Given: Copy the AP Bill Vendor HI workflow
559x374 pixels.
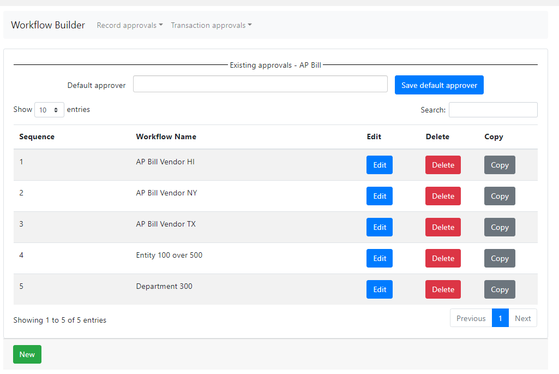Looking at the screenshot, I should point(499,165).
